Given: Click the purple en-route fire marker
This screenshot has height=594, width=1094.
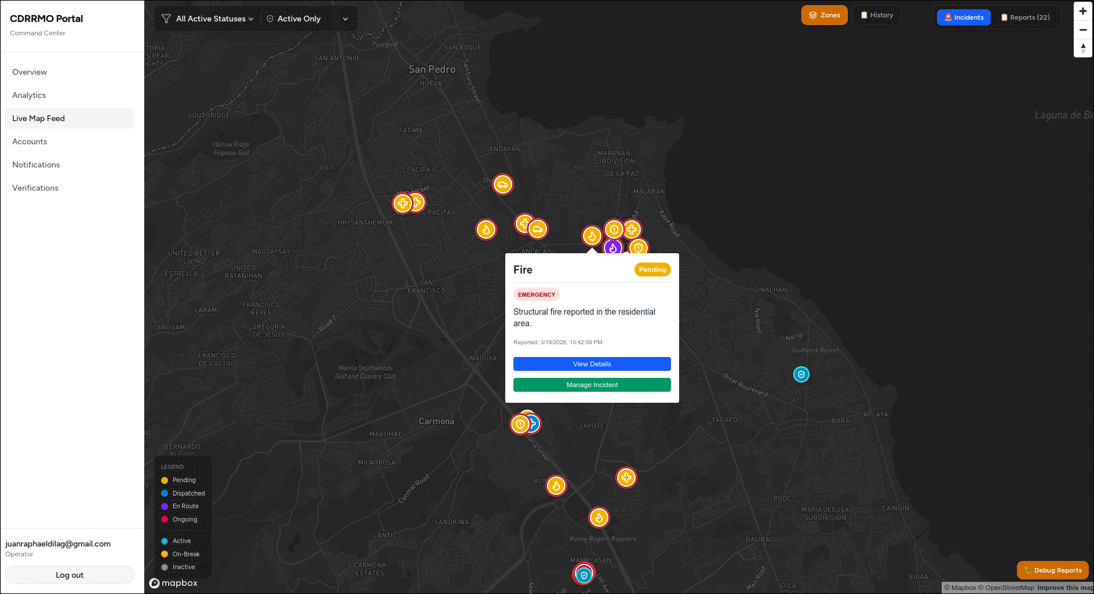Looking at the screenshot, I should (x=613, y=247).
